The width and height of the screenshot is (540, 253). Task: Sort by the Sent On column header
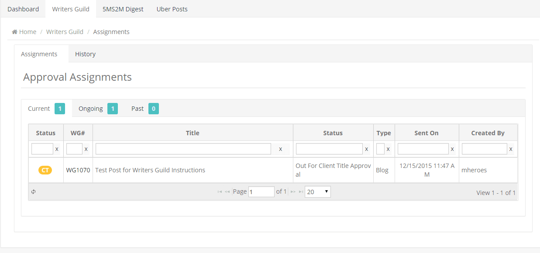pos(426,133)
